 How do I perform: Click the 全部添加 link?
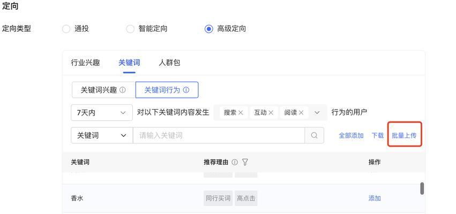[x=351, y=135]
